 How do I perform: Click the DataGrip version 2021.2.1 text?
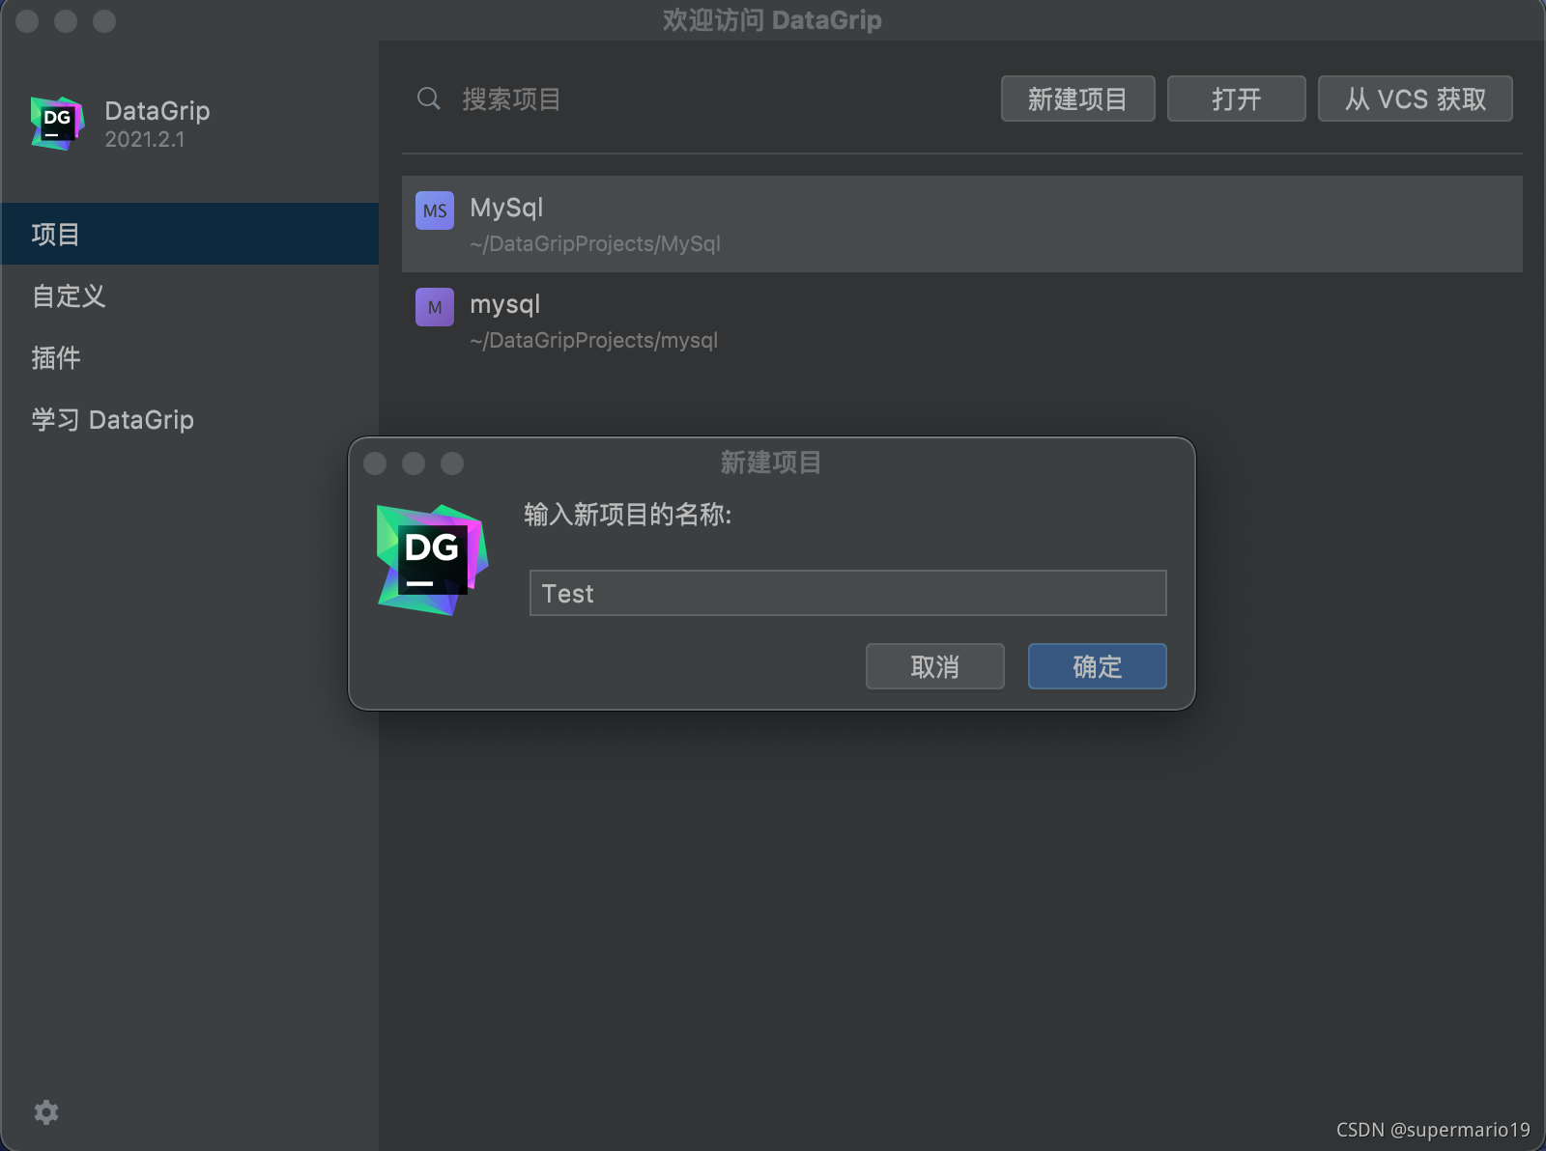[x=145, y=139]
